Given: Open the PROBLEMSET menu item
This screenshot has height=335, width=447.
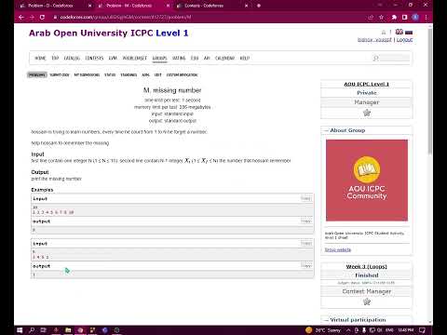Looking at the screenshot, I should click(135, 58).
